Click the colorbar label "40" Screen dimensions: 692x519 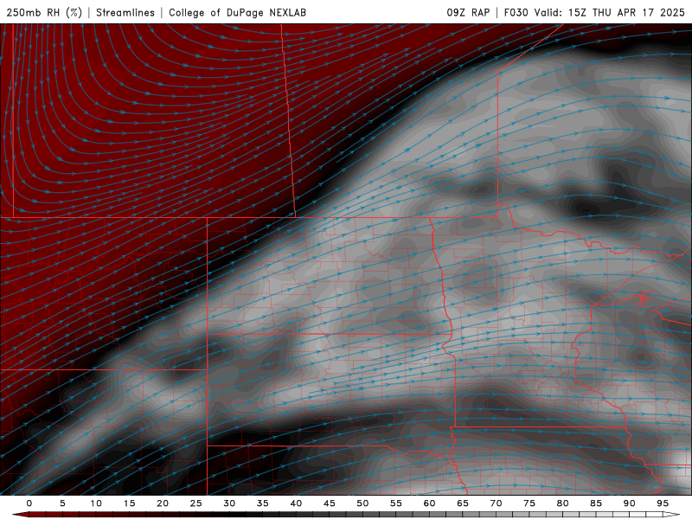point(296,503)
